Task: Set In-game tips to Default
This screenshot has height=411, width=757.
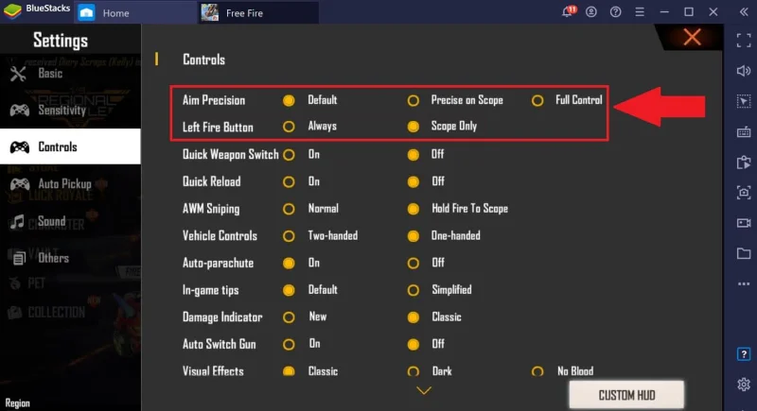Action: [289, 290]
